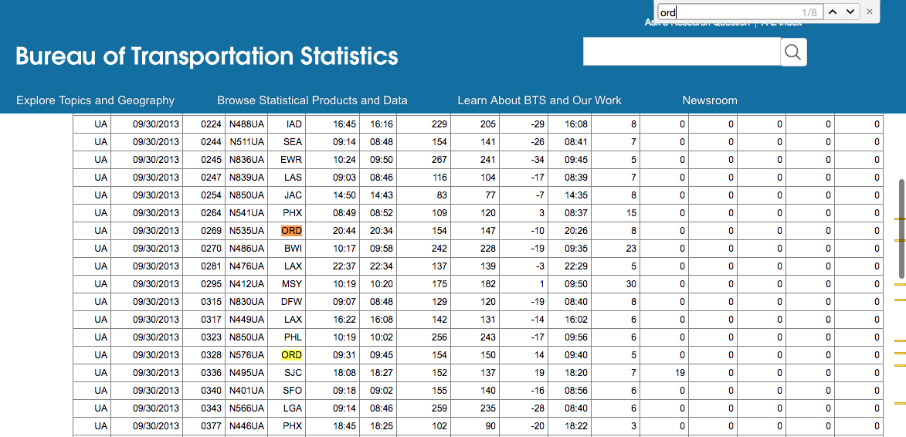
Task: Click tail number N541UA
Action: coord(246,213)
